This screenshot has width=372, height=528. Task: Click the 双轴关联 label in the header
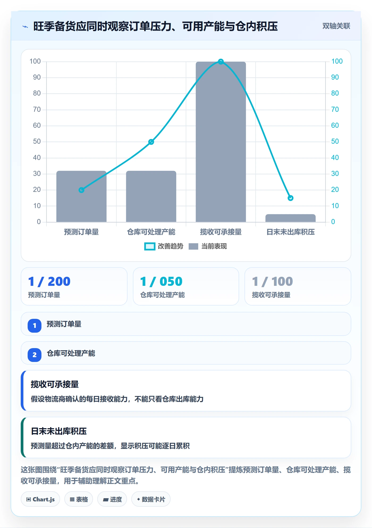(x=336, y=26)
